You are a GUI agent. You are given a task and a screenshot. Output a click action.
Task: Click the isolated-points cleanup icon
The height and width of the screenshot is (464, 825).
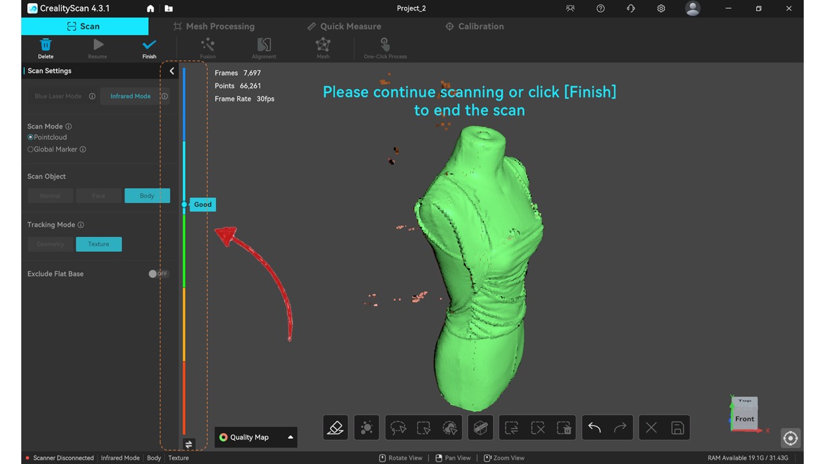coord(366,427)
